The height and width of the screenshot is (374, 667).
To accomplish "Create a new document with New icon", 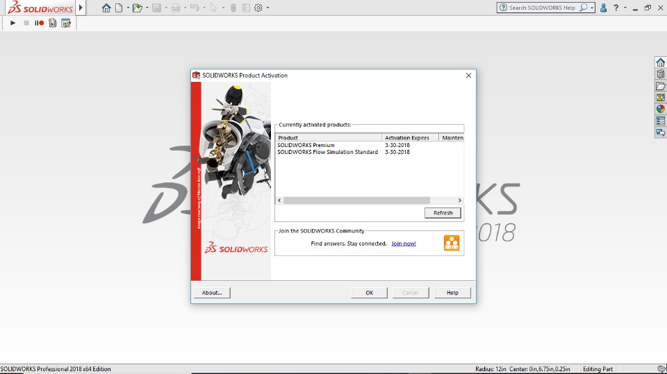I will tap(119, 8).
